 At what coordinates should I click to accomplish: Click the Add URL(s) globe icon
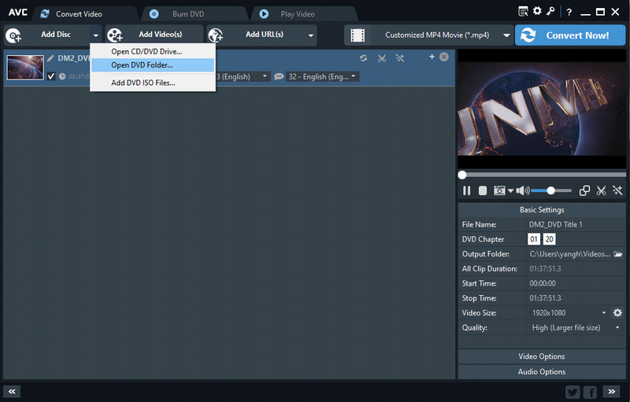(216, 35)
